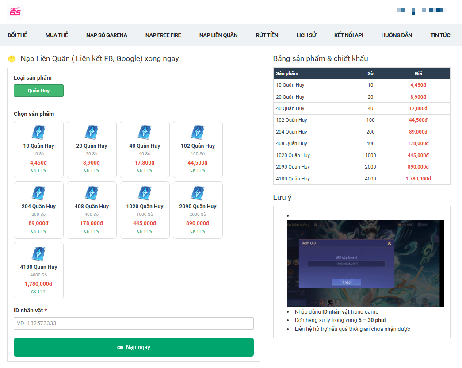This screenshot has width=462, height=368.
Task: Pick the 408 Quân Huy package icon
Action: [x=92, y=193]
